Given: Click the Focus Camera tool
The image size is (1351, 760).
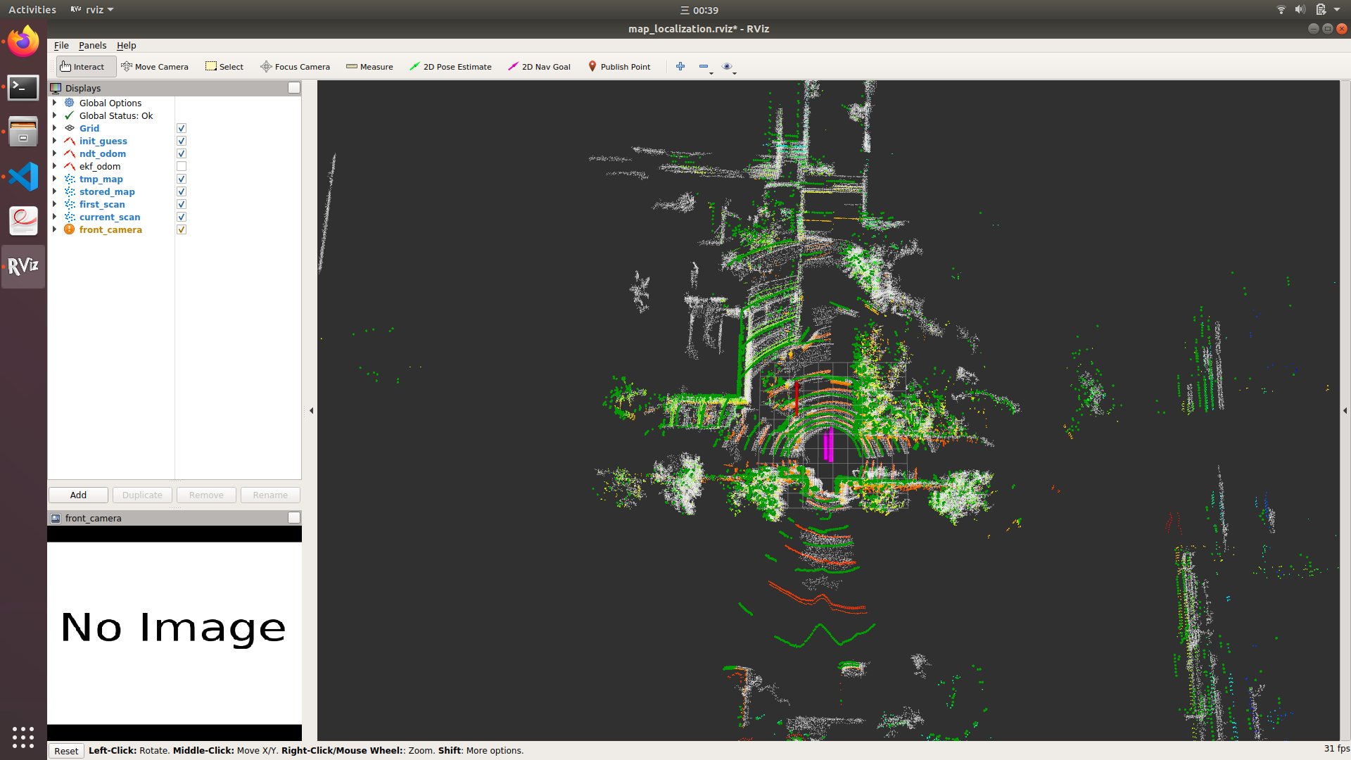Looking at the screenshot, I should click(x=295, y=66).
